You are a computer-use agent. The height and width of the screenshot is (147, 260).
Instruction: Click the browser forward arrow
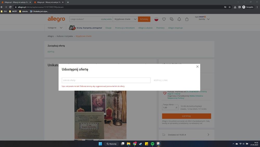(6, 7)
